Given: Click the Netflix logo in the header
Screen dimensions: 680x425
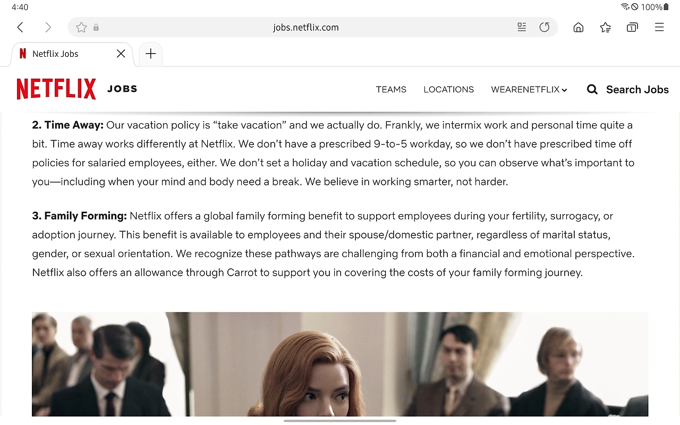Looking at the screenshot, I should pyautogui.click(x=56, y=89).
